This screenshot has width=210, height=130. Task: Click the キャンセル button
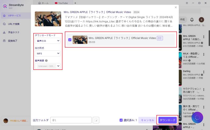[148, 120]
